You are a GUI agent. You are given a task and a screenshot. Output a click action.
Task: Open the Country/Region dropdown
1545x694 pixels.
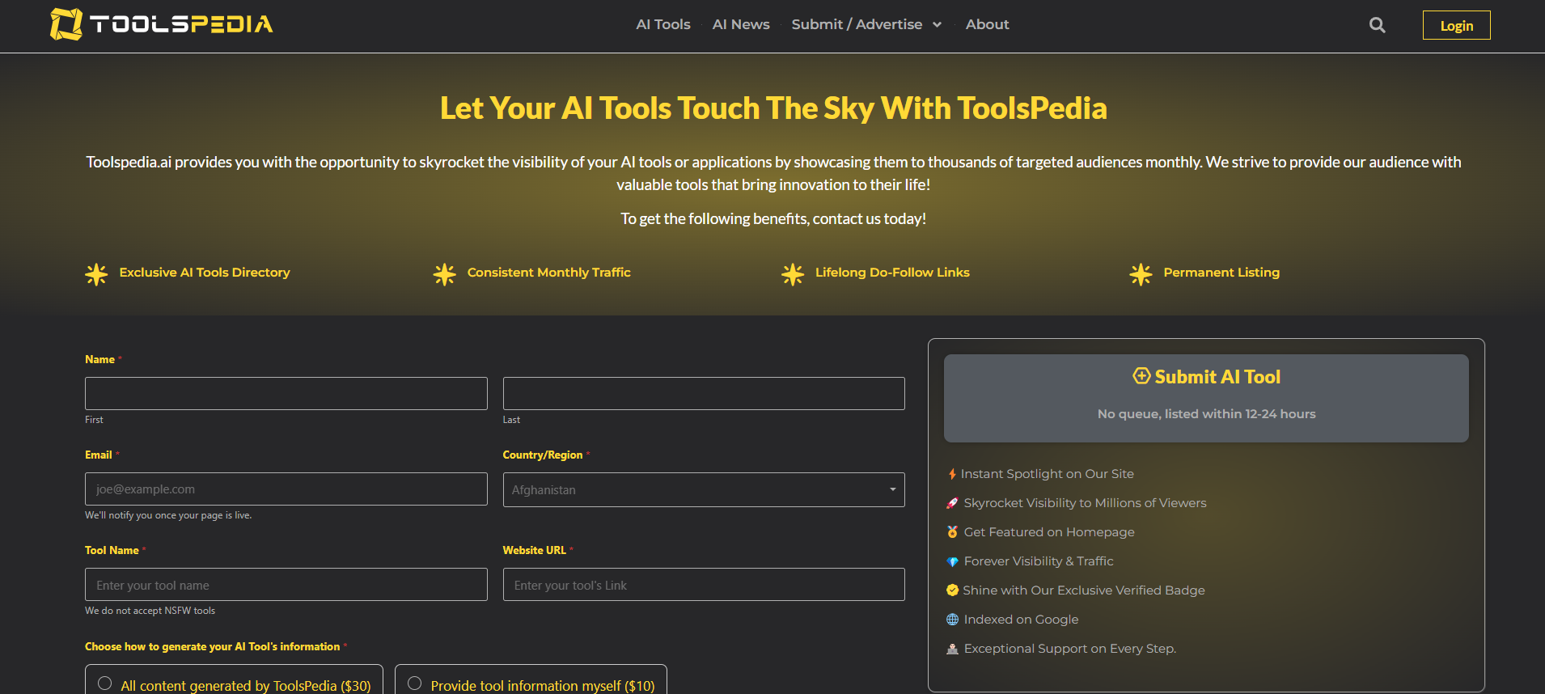[704, 490]
